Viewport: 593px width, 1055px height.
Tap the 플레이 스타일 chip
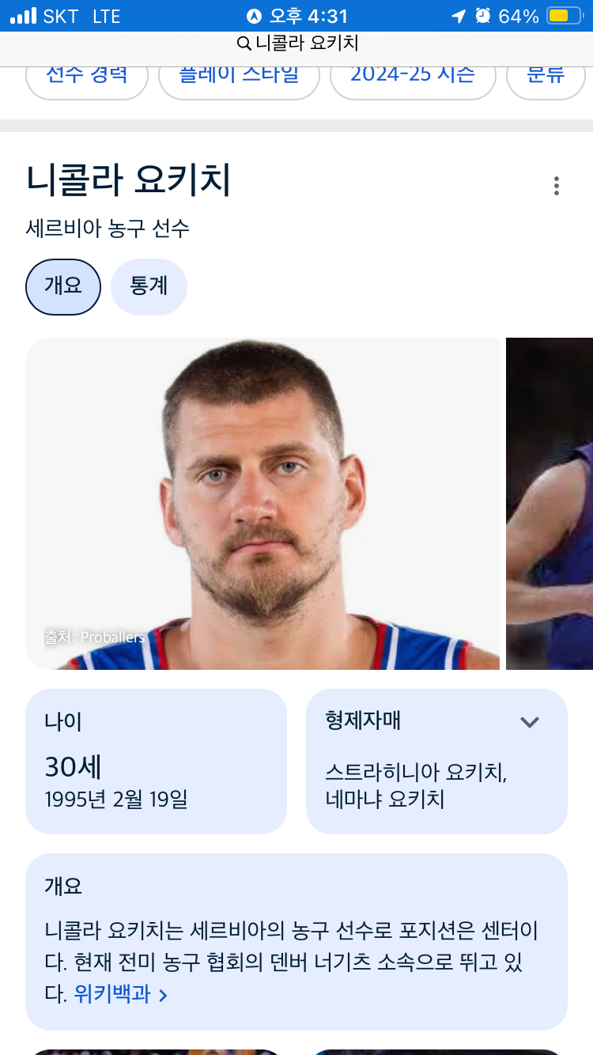tap(239, 78)
